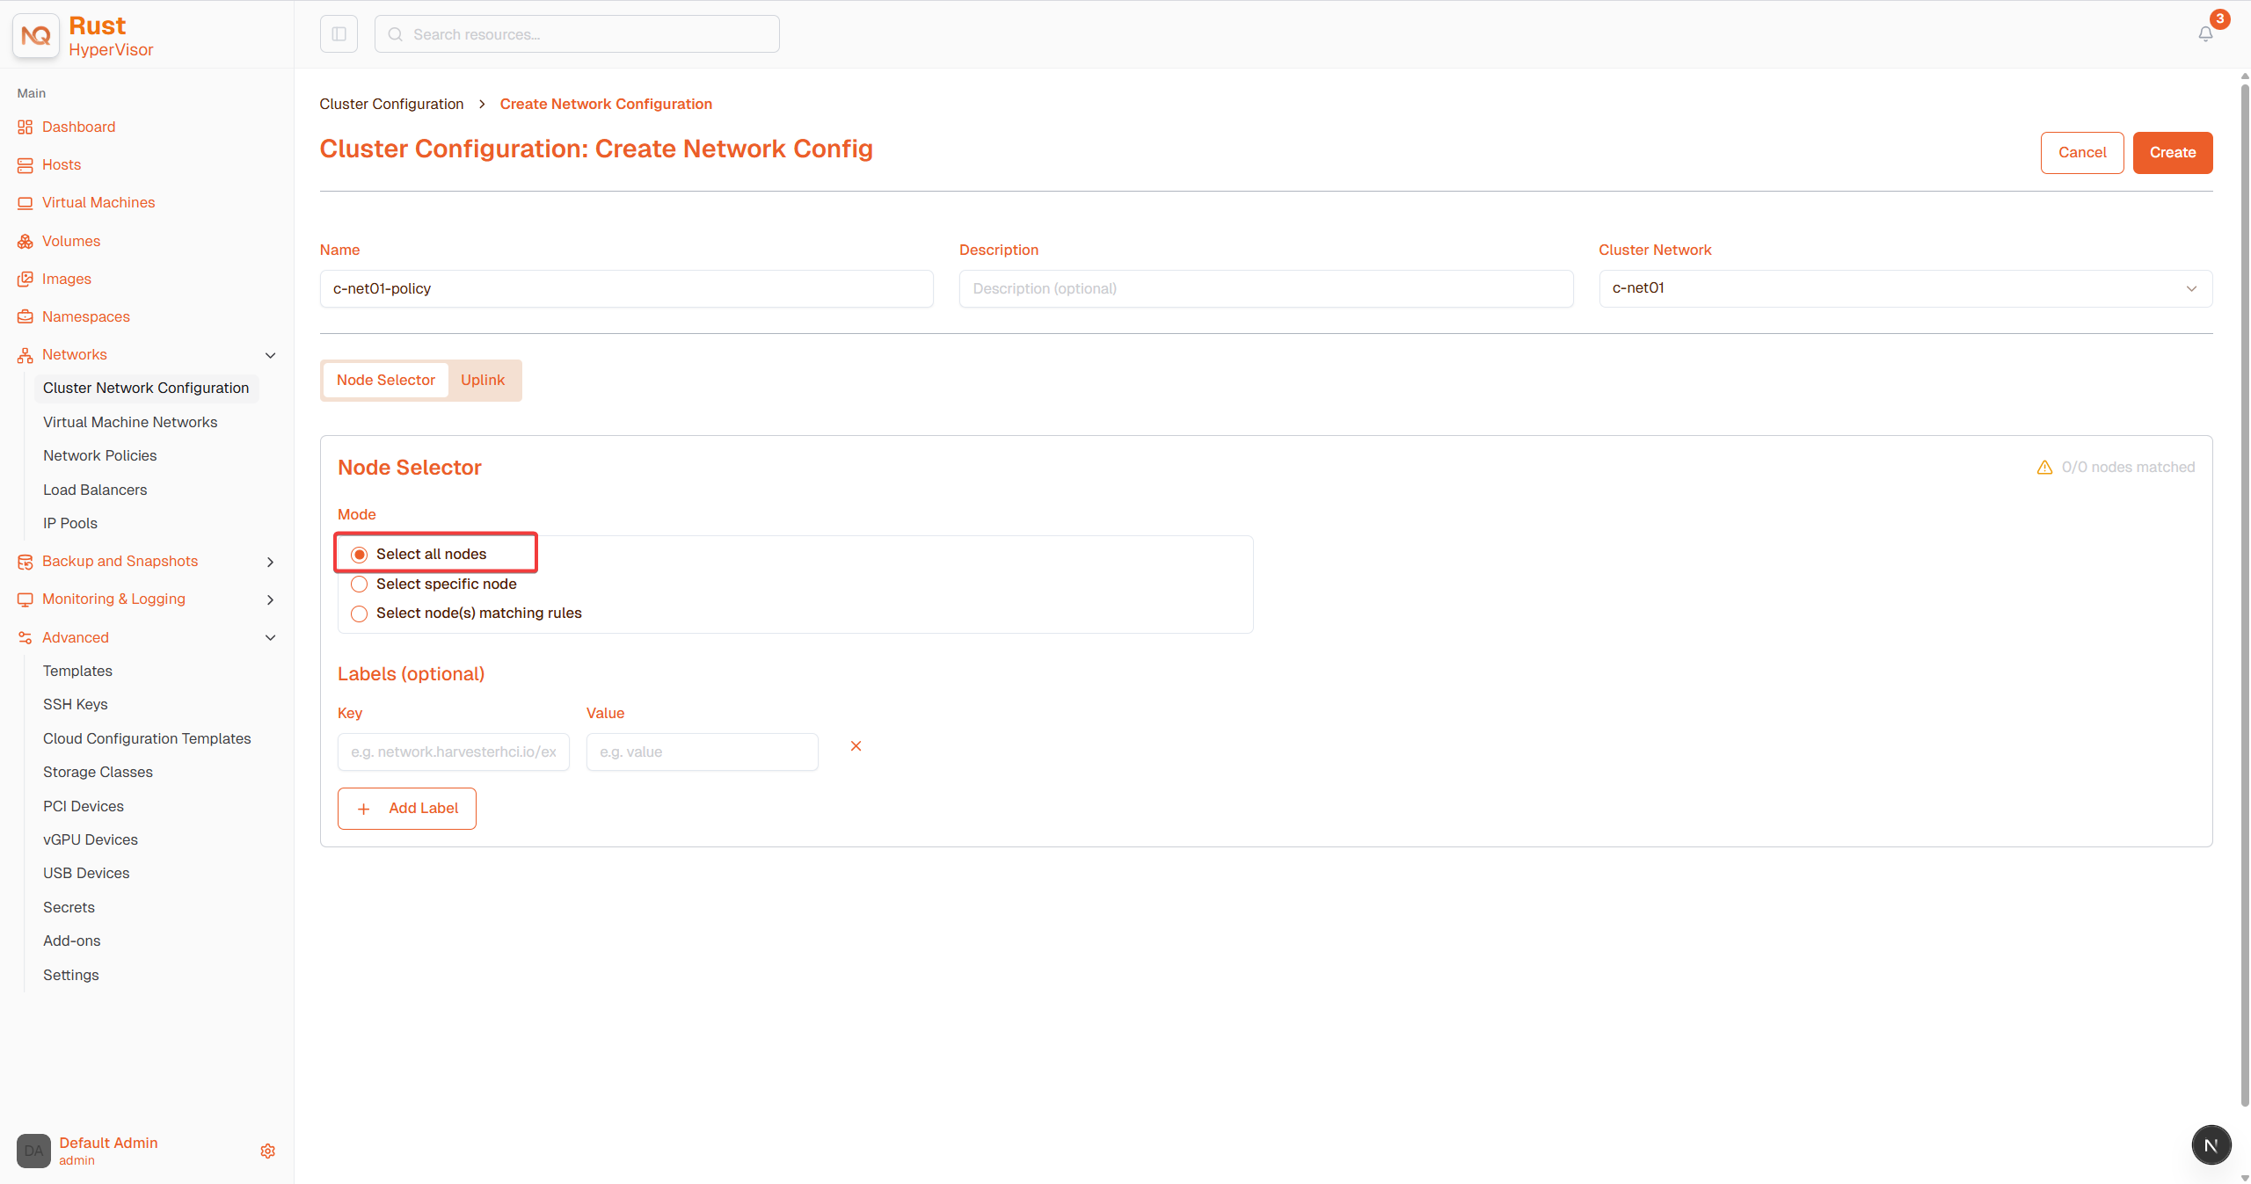Open the Cluster Network dropdown
Image resolution: width=2251 pixels, height=1184 pixels.
(x=1905, y=288)
